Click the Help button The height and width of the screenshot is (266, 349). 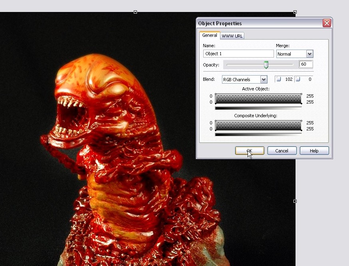(x=314, y=151)
